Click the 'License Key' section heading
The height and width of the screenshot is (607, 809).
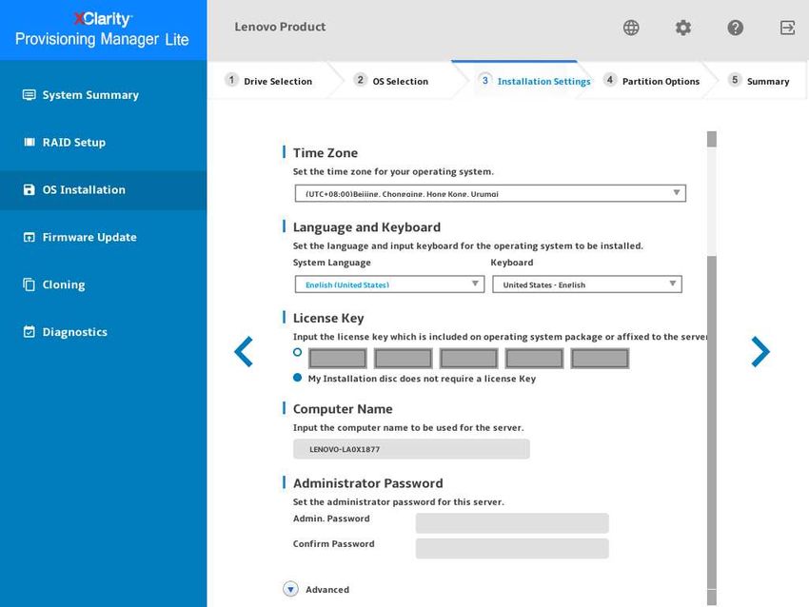click(x=328, y=318)
